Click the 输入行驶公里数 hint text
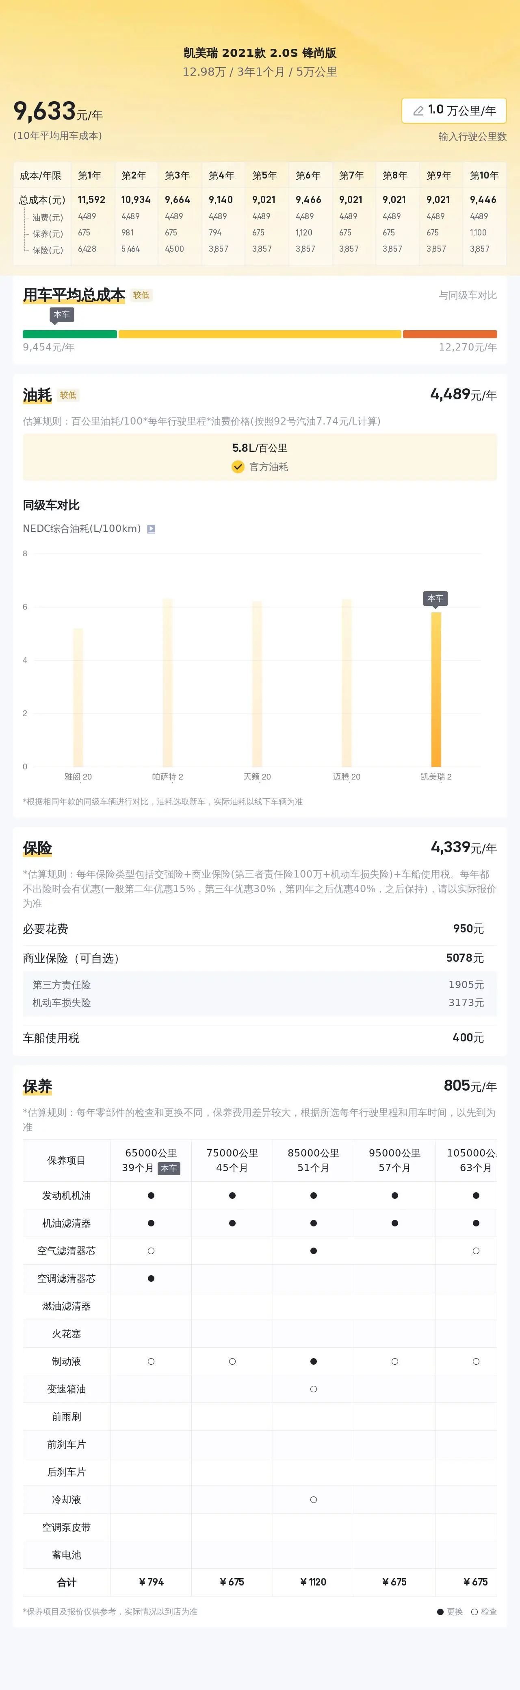 473,137
